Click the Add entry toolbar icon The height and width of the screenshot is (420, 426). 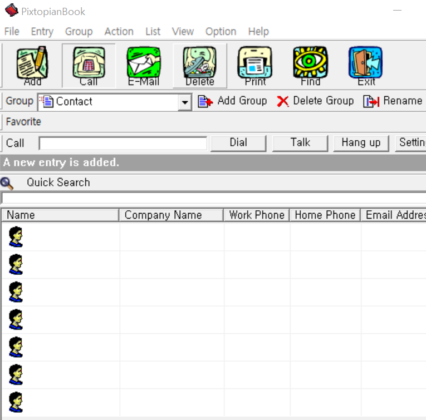(x=33, y=66)
